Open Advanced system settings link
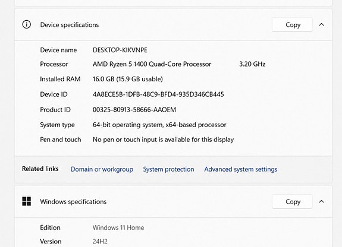The height and width of the screenshot is (247, 342). [x=240, y=169]
